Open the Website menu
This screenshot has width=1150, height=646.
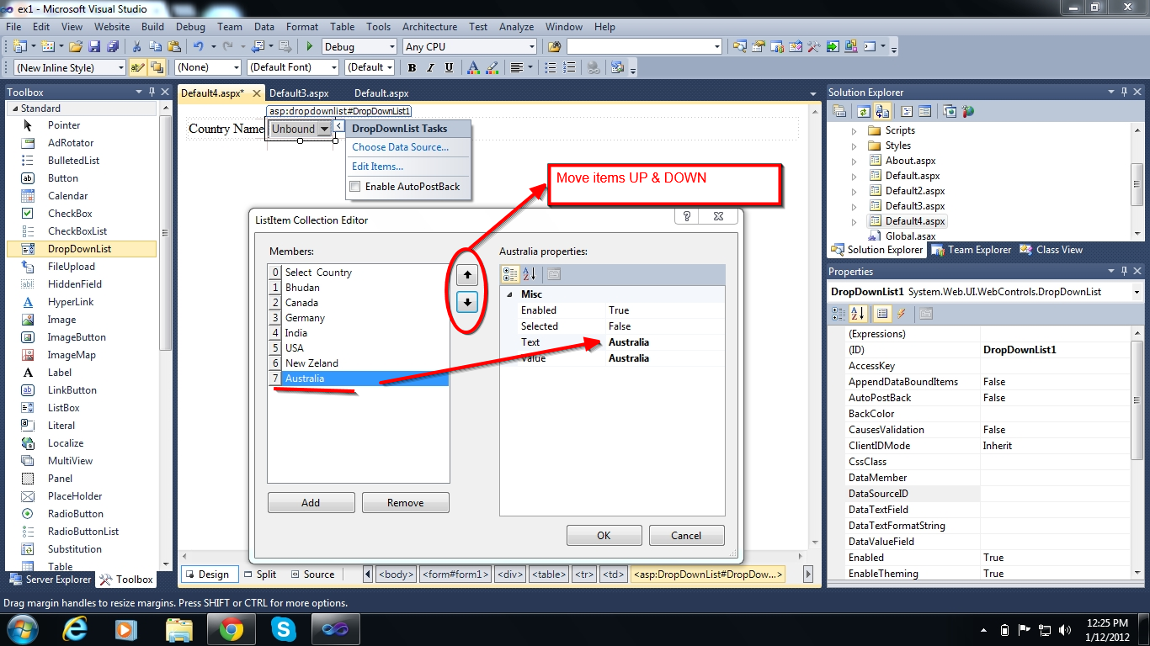pyautogui.click(x=112, y=27)
